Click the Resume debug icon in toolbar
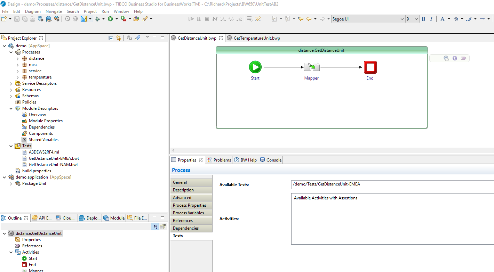This screenshot has height=272, width=494. [191, 19]
